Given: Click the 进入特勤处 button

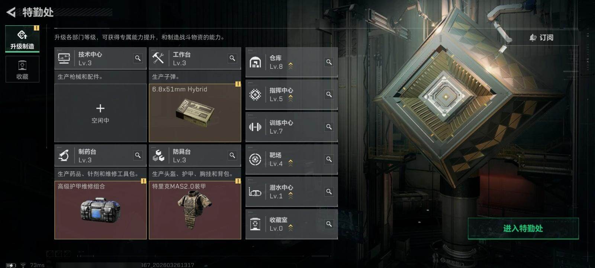Looking at the screenshot, I should click(523, 229).
